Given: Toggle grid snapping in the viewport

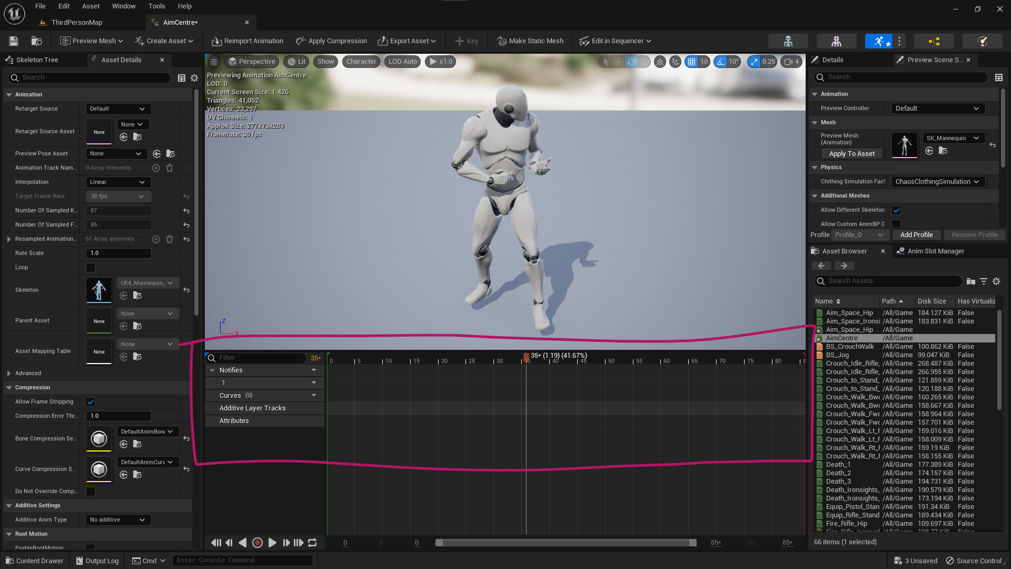Looking at the screenshot, I should [692, 62].
